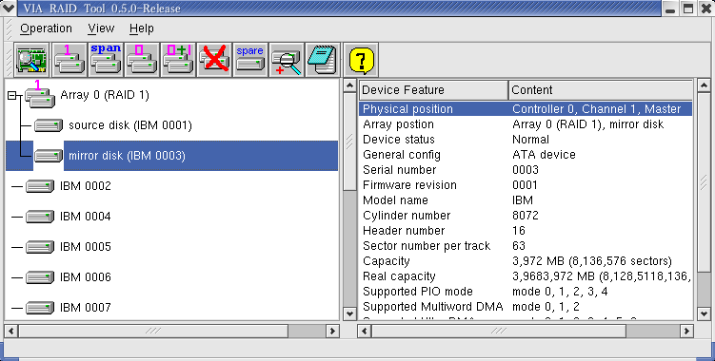715x361 pixels.
Task: Click the Create RAID 0 toolbar icon
Action: click(142, 60)
